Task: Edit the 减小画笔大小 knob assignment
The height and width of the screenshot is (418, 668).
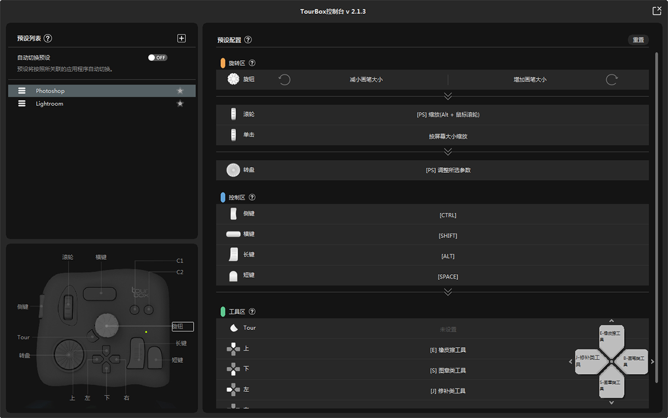Action: coord(366,80)
